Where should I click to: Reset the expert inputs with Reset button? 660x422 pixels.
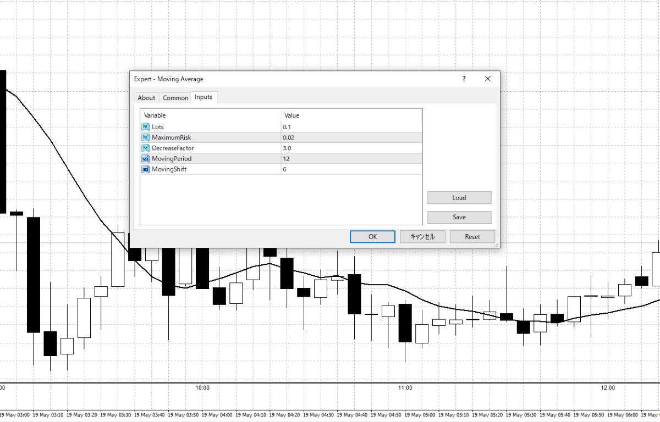tap(472, 236)
